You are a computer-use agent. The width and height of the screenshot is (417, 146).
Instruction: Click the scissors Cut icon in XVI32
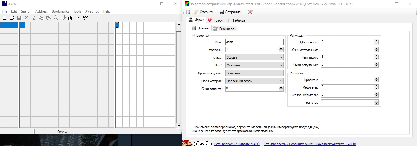tap(34, 18)
